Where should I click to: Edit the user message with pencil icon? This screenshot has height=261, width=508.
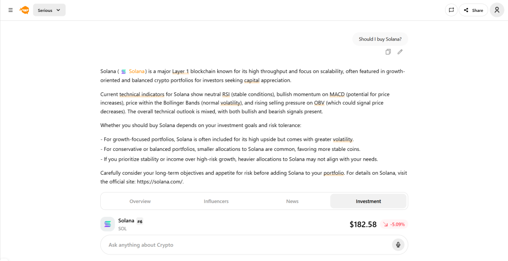point(400,52)
